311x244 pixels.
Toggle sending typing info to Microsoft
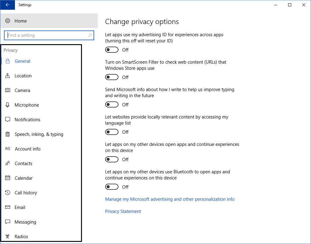112,104
